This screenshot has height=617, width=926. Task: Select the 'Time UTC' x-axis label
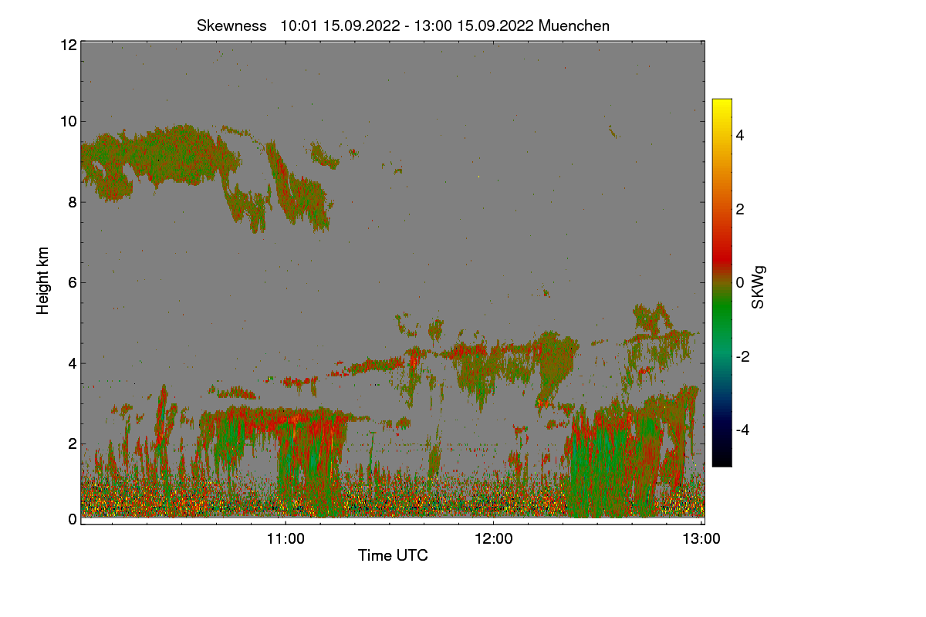(393, 555)
